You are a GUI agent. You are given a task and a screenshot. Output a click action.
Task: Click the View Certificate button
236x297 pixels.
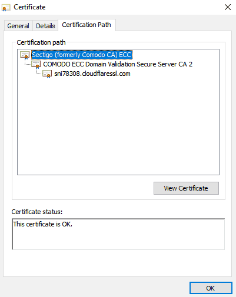click(186, 188)
